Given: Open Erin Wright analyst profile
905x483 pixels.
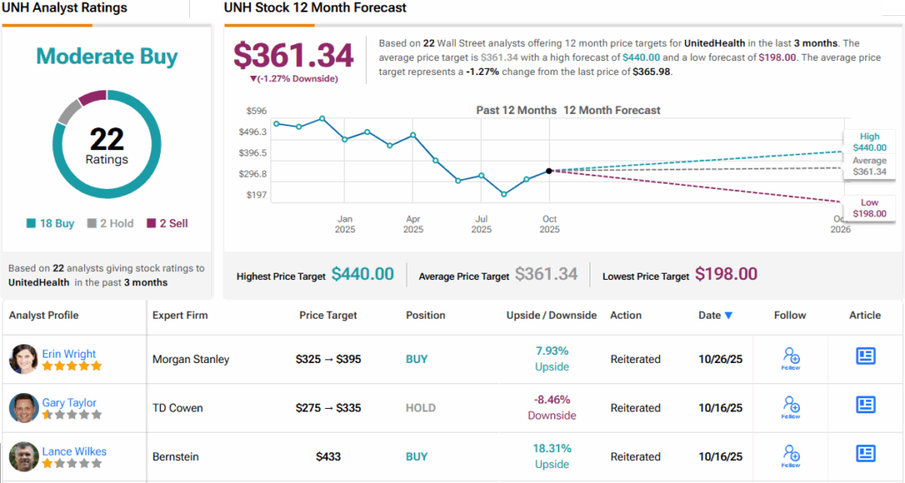Looking at the screenshot, I should click(x=68, y=353).
